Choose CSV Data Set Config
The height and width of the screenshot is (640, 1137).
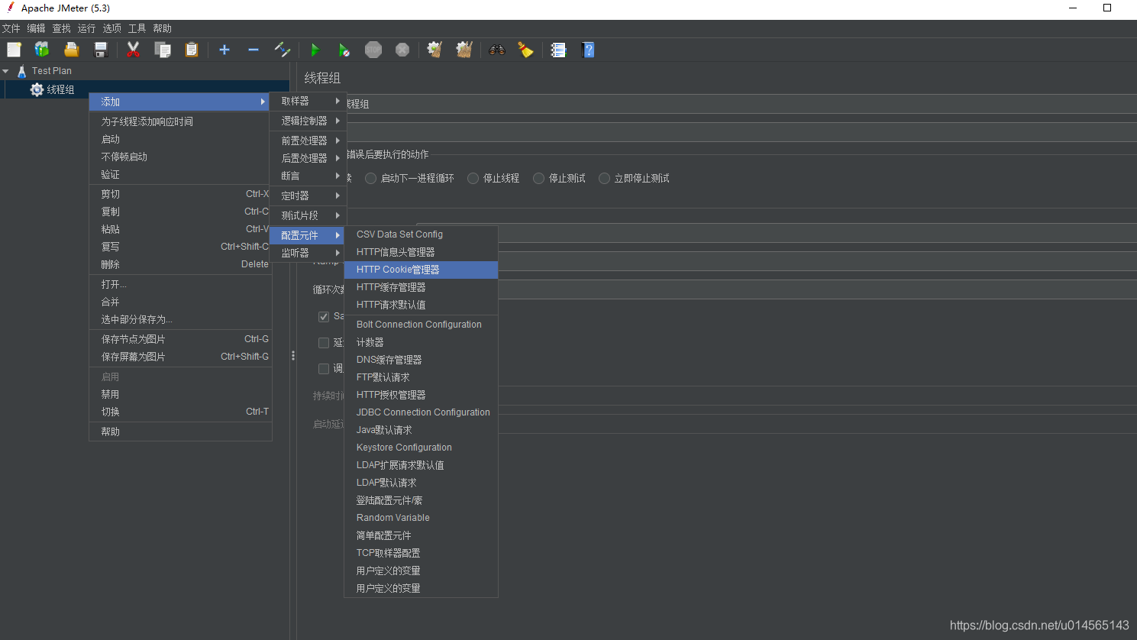click(x=421, y=234)
